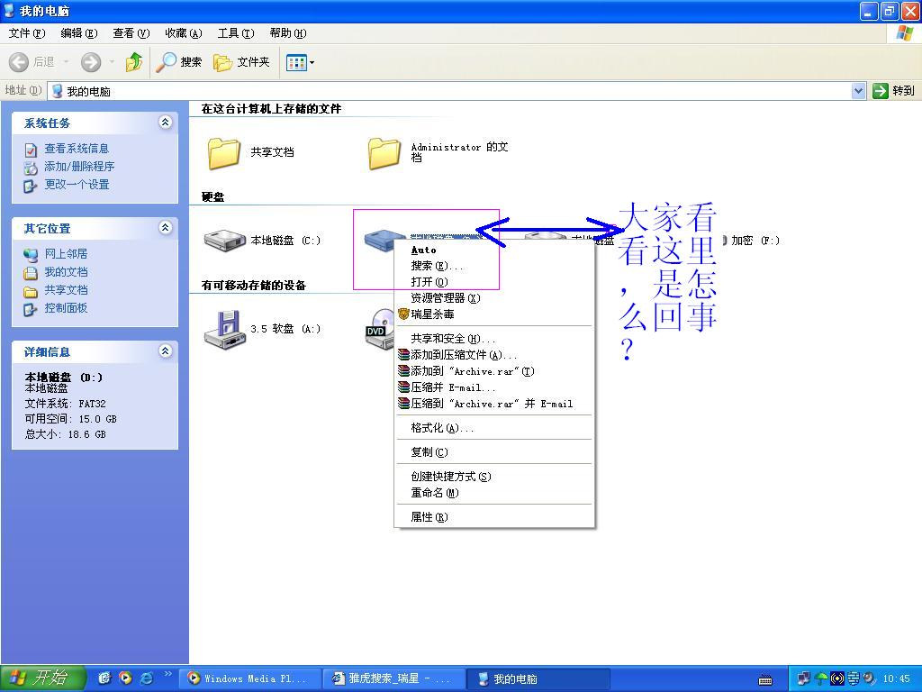The height and width of the screenshot is (692, 922).
Task: Select the Administrator 的文档 folder icon
Action: click(x=384, y=153)
